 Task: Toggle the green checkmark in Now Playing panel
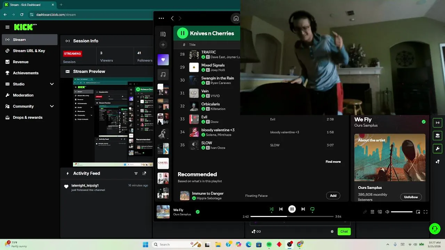click(x=423, y=122)
